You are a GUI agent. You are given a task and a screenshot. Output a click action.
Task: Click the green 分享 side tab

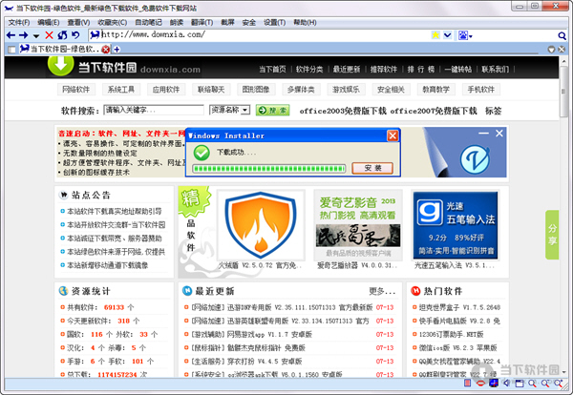[x=552, y=235]
